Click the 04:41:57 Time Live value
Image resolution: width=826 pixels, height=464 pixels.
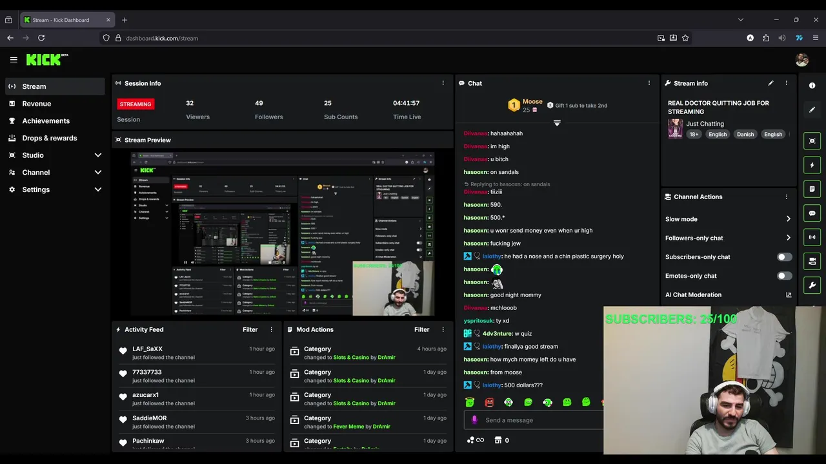coord(407,103)
